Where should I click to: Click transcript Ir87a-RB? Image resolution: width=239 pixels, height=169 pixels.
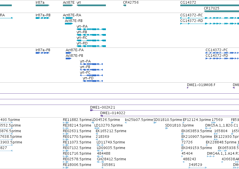[x=42, y=18]
